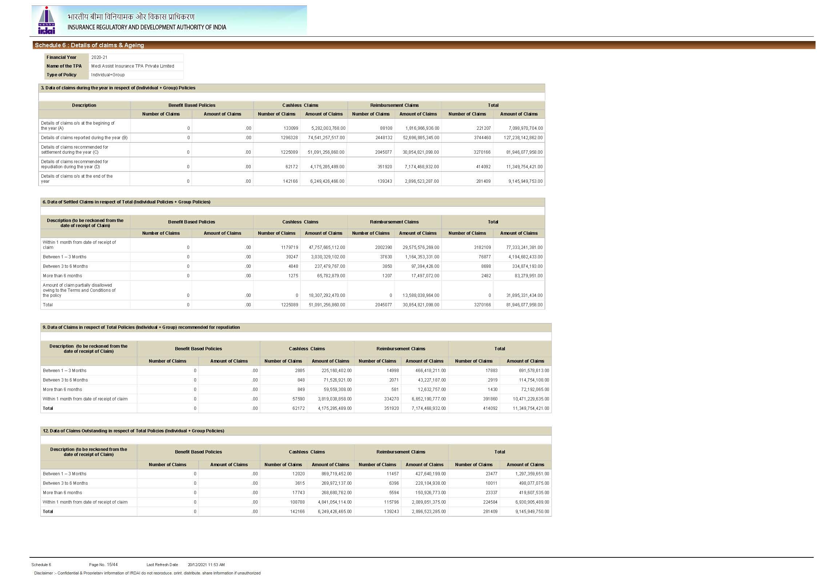The width and height of the screenshot is (817, 577).
Task: Select claims reported during the year row
Action: tap(84, 138)
